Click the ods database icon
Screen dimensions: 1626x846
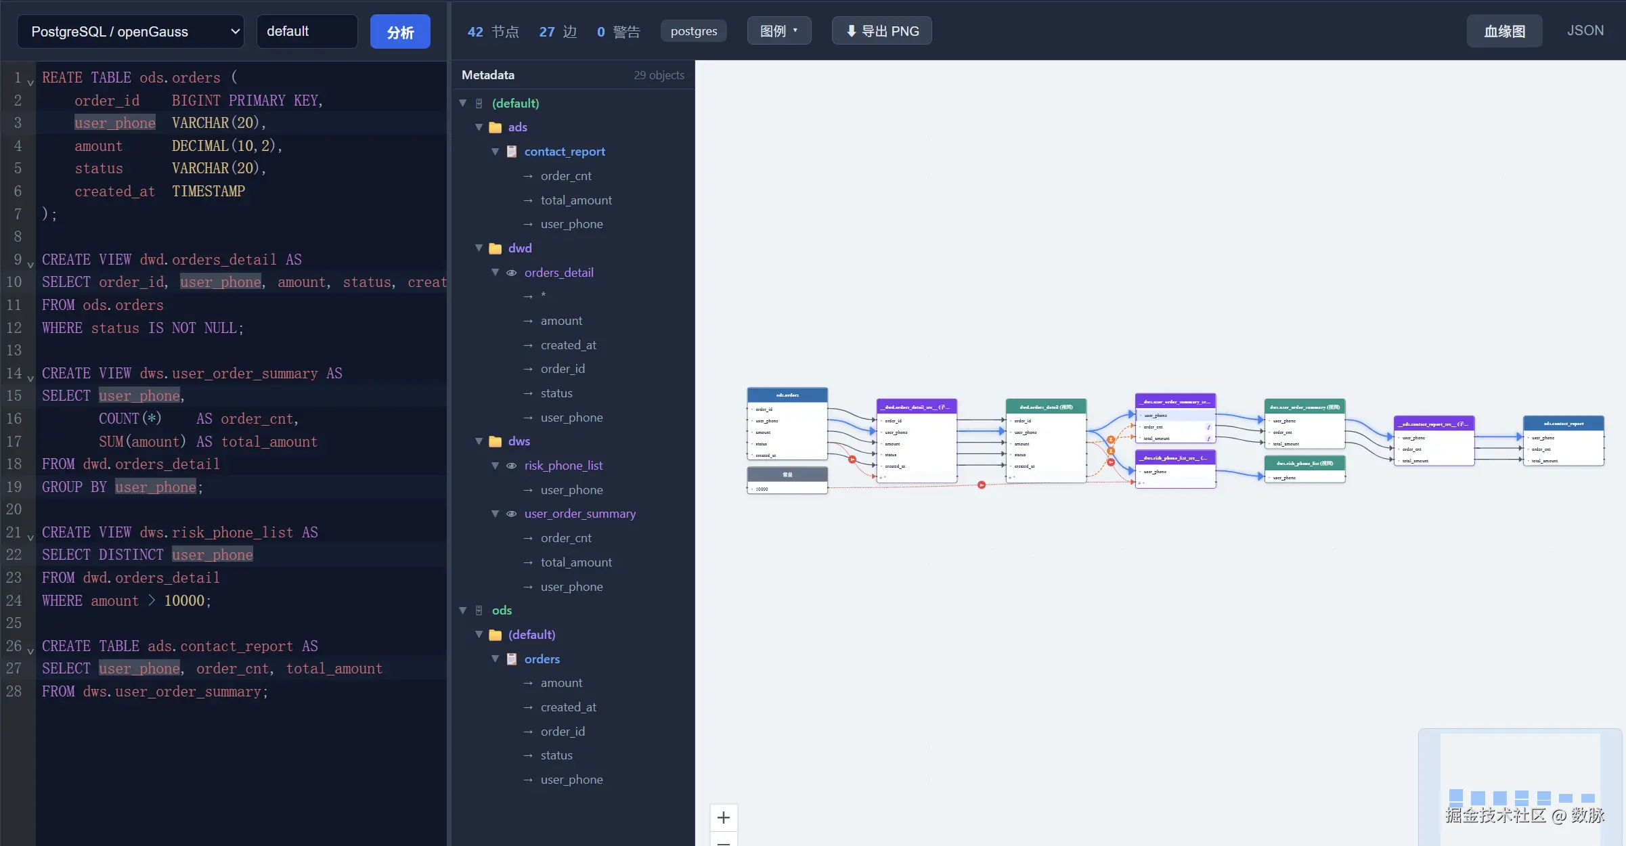pos(479,610)
